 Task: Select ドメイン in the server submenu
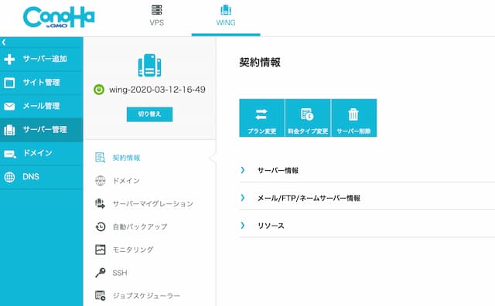tap(126, 181)
